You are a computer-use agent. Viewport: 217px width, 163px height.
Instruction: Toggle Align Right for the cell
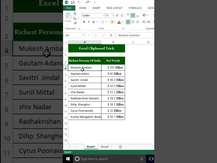(x=137, y=22)
